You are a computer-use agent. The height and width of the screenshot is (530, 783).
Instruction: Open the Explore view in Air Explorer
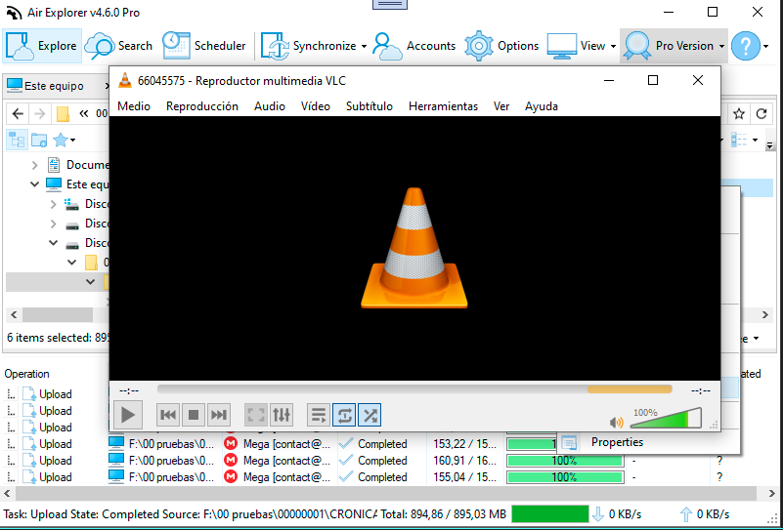[41, 46]
